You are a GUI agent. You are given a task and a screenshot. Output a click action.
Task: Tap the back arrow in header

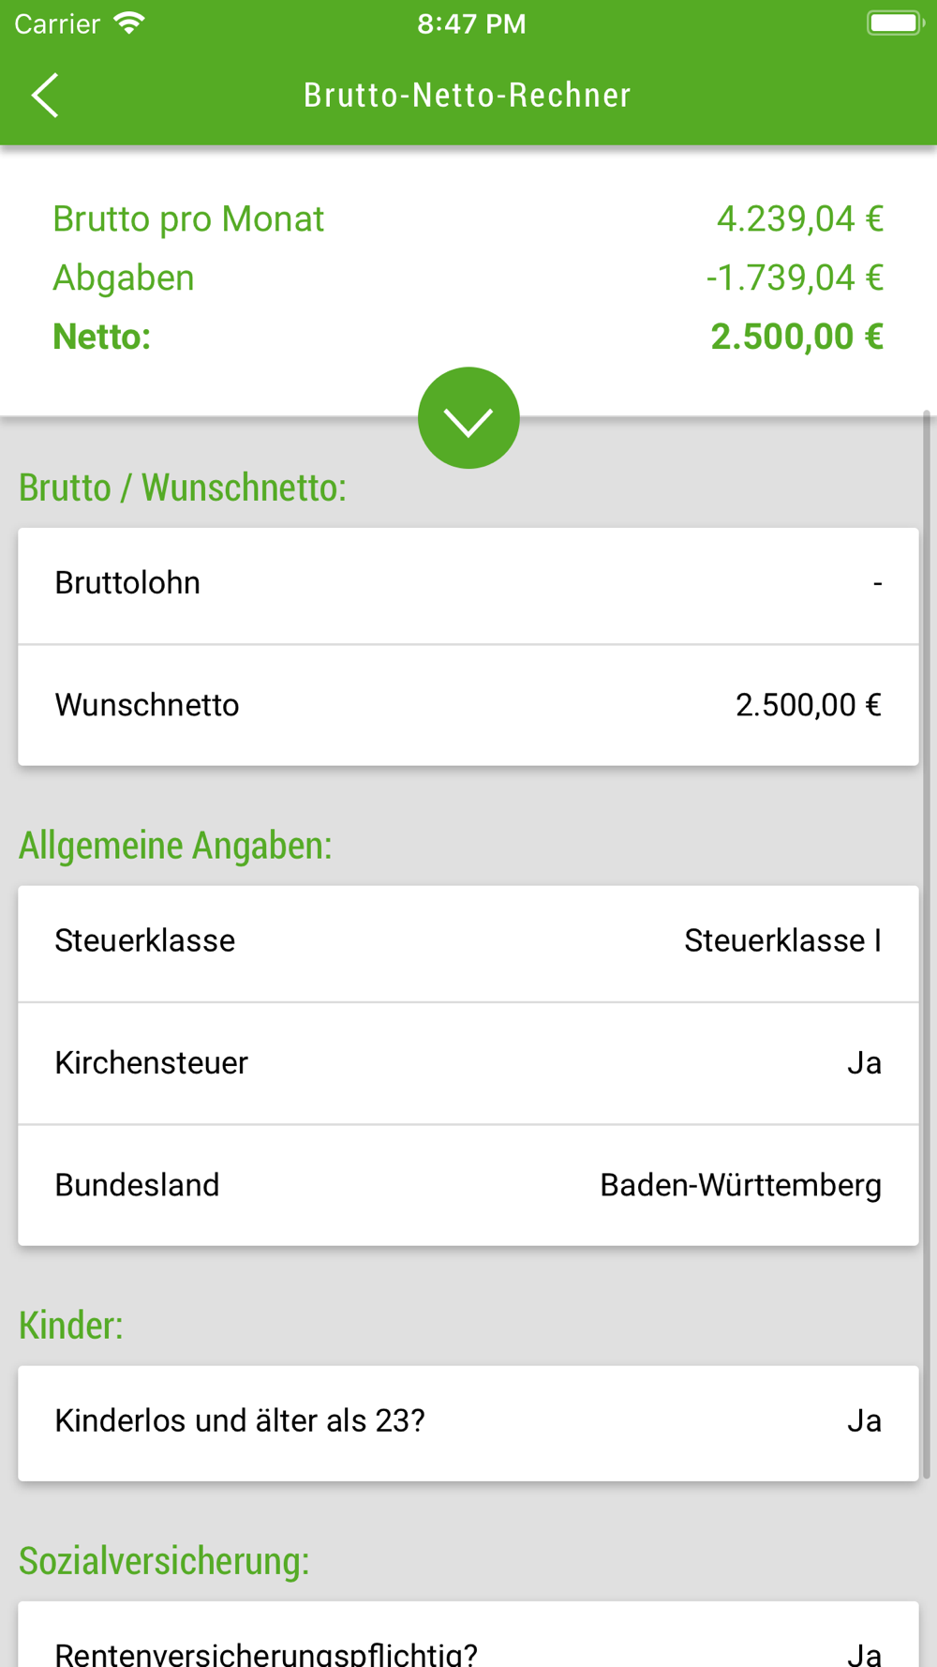click(45, 95)
